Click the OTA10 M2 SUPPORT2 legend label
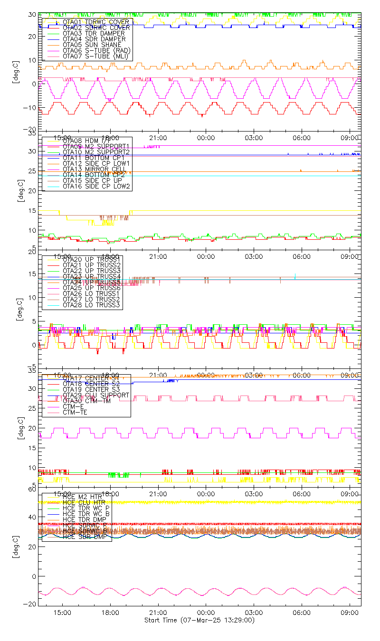This screenshot has width=380, height=641. [96, 152]
